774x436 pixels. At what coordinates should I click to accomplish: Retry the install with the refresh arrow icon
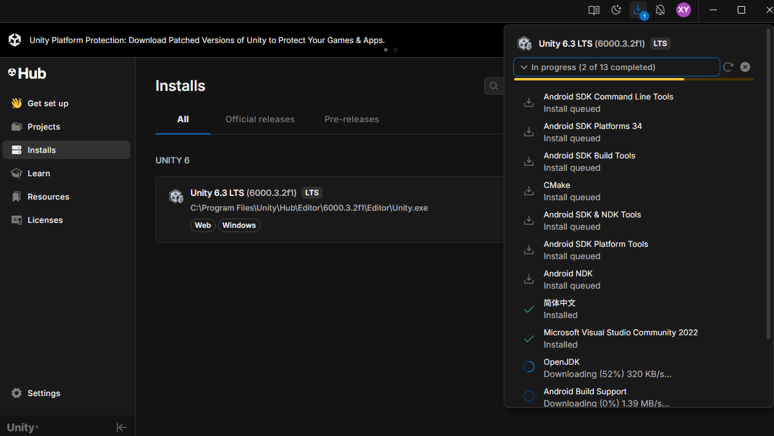tap(728, 67)
